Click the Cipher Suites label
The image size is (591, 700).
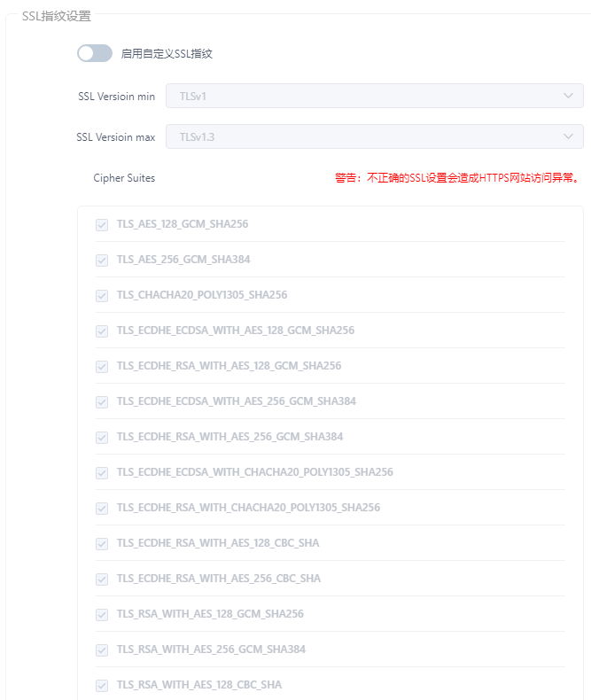[124, 178]
